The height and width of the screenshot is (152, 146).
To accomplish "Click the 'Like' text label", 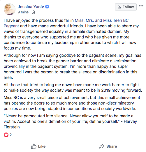I will pos(42,146).
